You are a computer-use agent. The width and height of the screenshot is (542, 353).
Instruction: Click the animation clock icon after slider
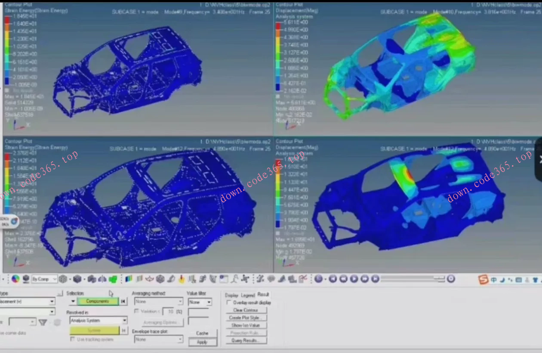(451, 279)
